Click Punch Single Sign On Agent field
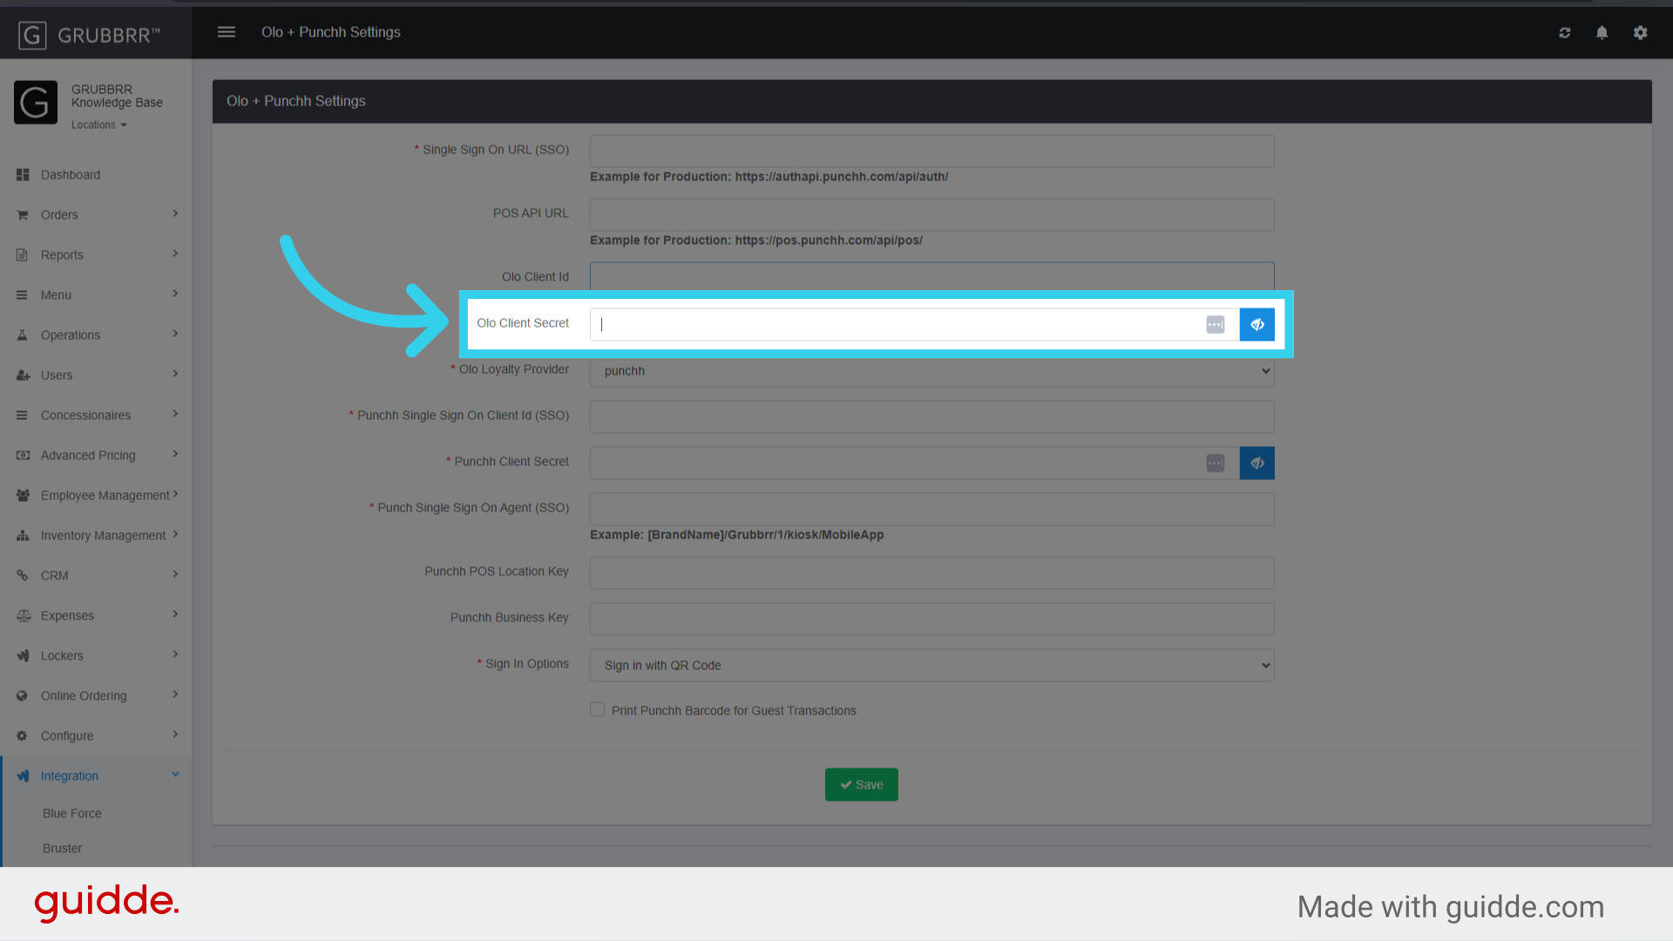Viewport: 1673px width, 941px height. pos(932,510)
